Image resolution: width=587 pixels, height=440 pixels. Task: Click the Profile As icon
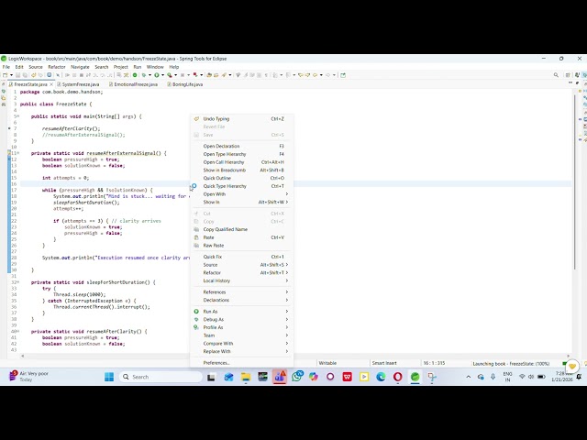pyautogui.click(x=195, y=327)
